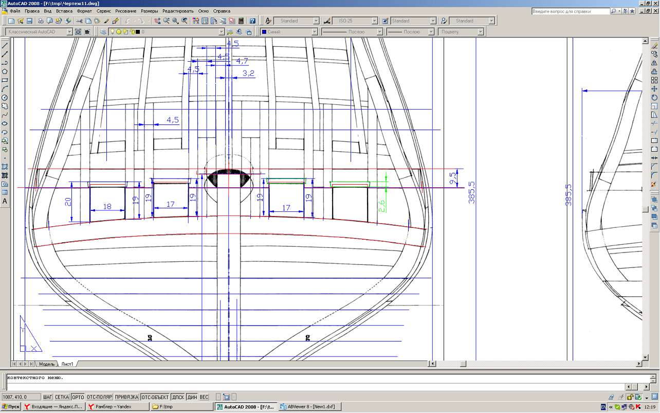Viewport: 660px width, 413px height.
Task: Click the Array tool icon
Action: 654,80
